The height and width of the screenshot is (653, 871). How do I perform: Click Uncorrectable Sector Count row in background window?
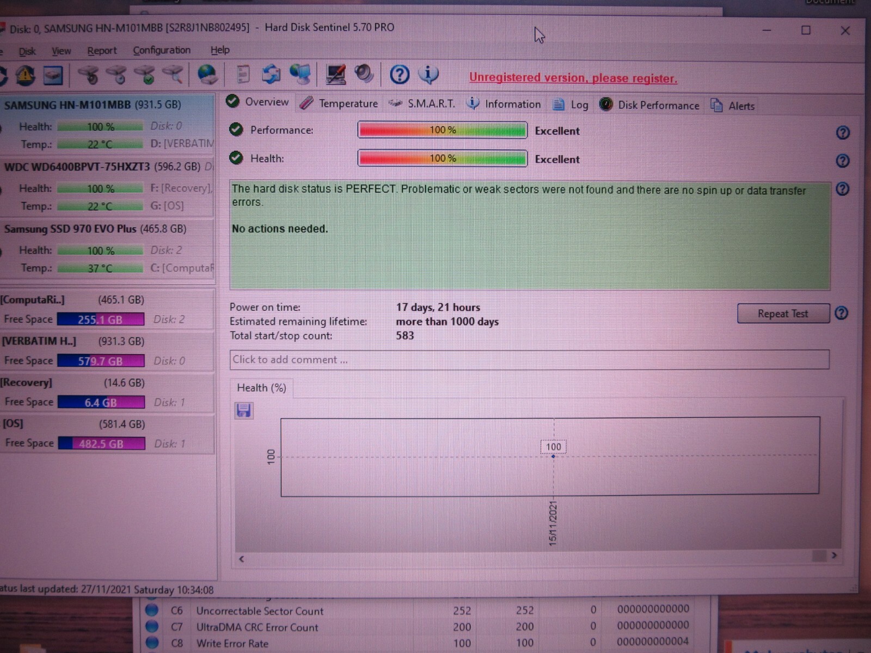click(x=418, y=611)
